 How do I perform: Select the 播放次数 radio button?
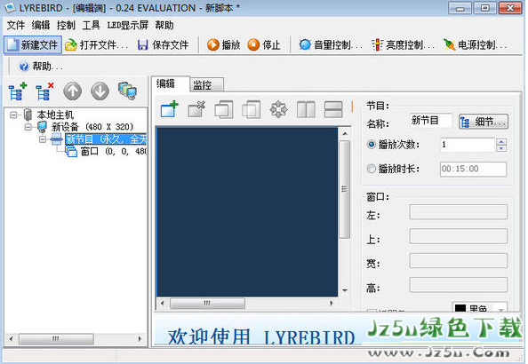point(371,145)
